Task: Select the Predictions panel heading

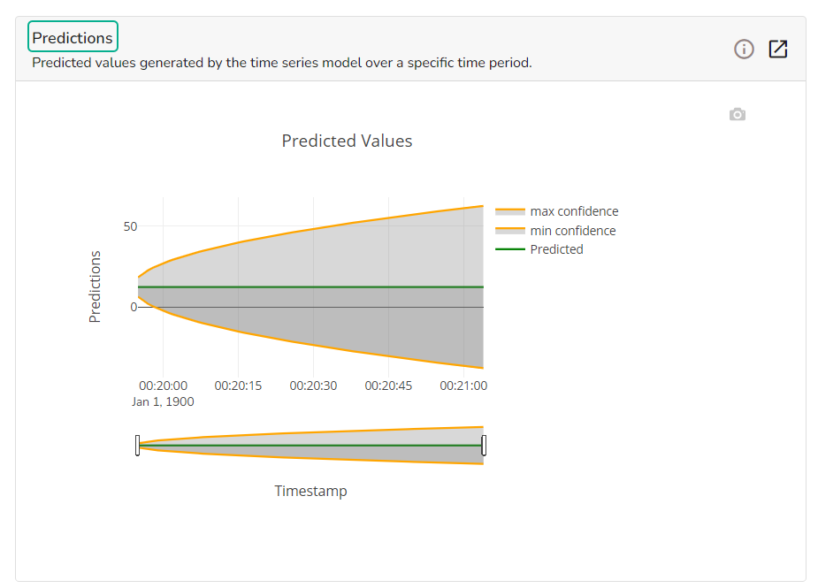Action: click(x=73, y=38)
